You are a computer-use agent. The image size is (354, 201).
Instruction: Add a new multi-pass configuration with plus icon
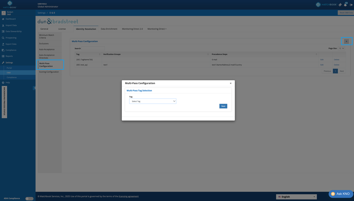(346, 41)
